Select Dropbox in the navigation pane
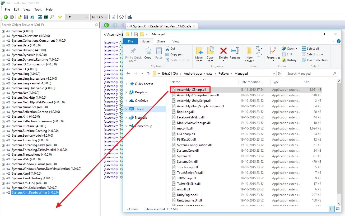345x216 pixels. coord(141,92)
